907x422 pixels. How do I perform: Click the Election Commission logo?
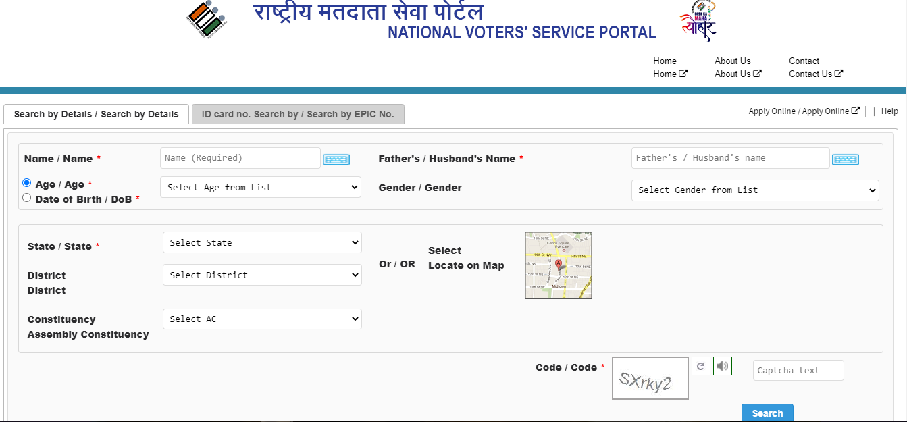pyautogui.click(x=205, y=19)
